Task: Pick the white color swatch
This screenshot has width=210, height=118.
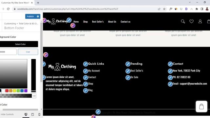Action: pyautogui.click(x=3, y=91)
